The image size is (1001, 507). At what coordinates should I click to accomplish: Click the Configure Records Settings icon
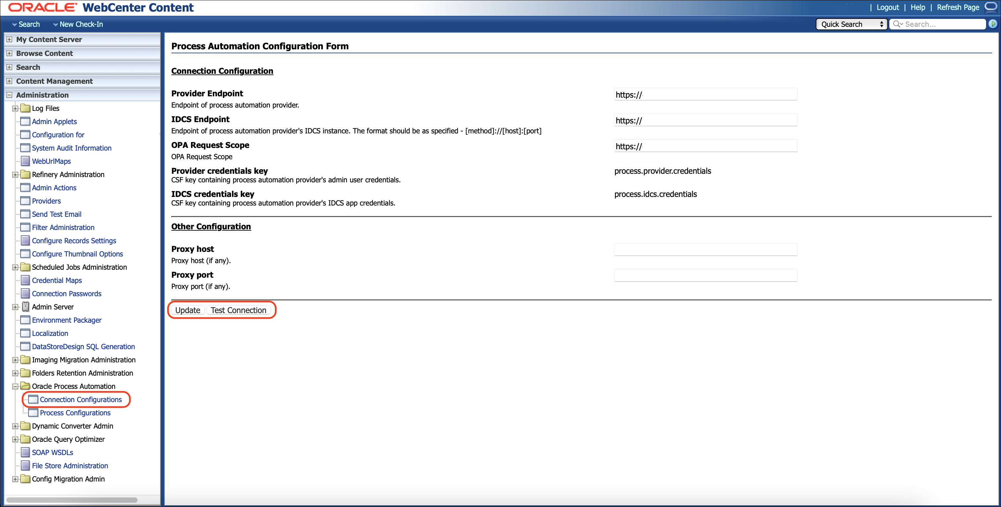coord(25,241)
